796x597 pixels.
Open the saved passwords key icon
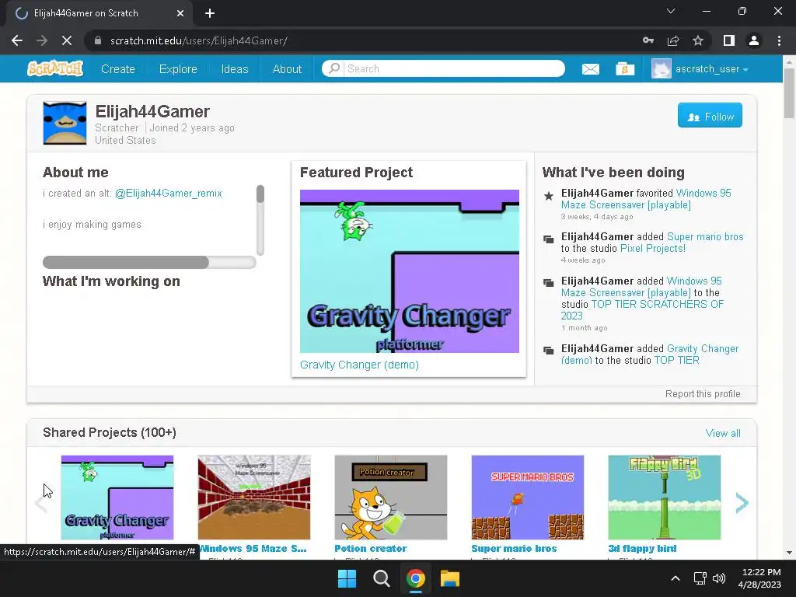coord(648,40)
